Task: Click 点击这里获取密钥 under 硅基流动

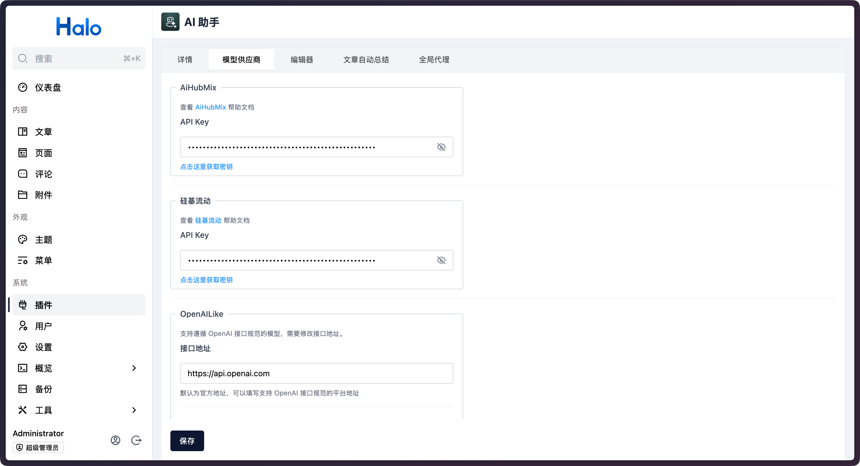Action: click(x=206, y=280)
